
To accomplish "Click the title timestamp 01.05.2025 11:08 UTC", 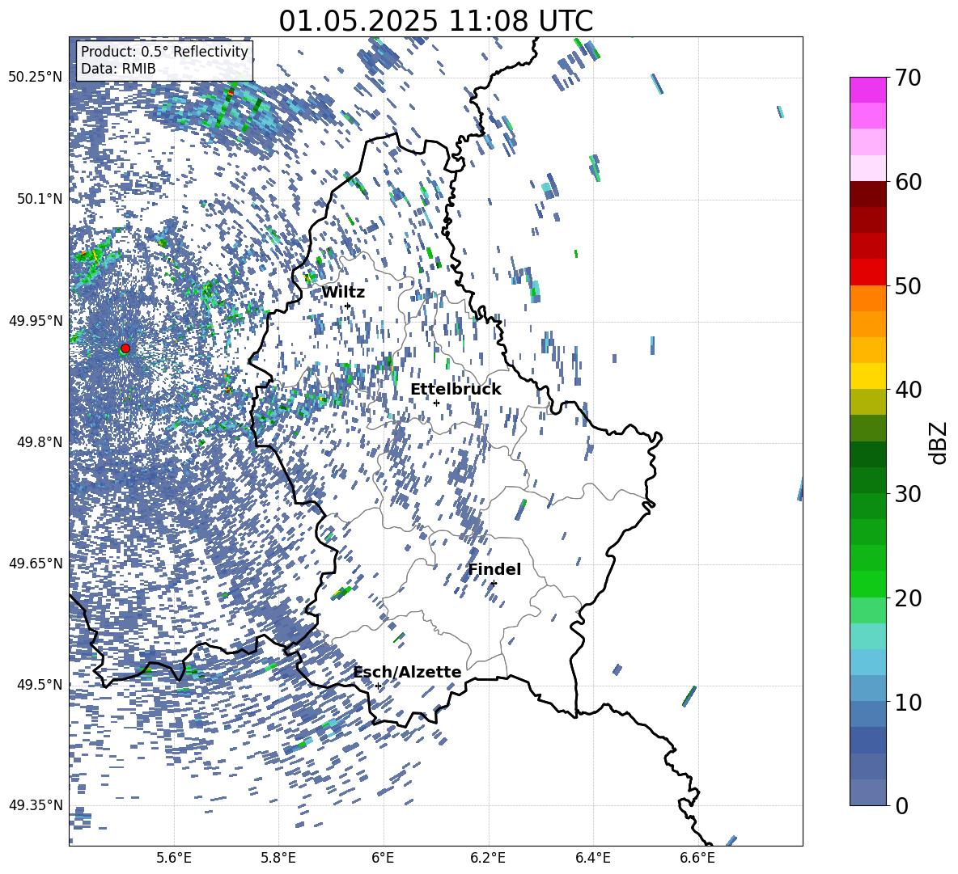I will (x=435, y=21).
